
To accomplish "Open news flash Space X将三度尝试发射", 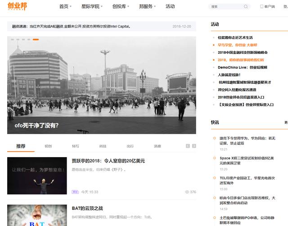I will pos(247,161).
